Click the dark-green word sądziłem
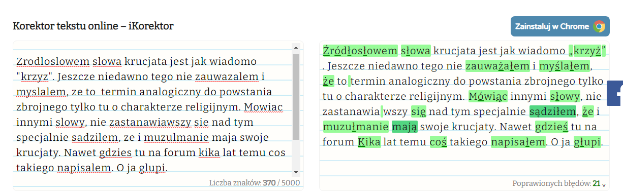The width and height of the screenshot is (623, 193). click(553, 111)
